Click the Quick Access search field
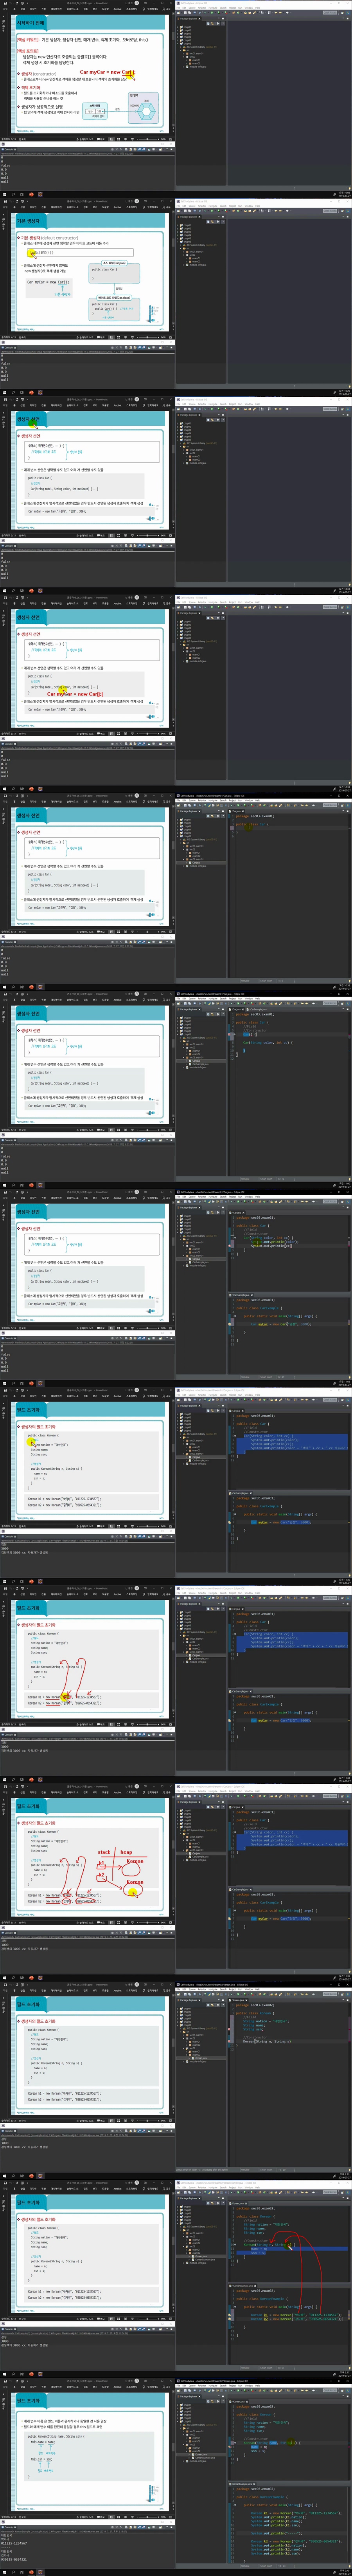Screen dimensions: 352x2576 point(331,13)
